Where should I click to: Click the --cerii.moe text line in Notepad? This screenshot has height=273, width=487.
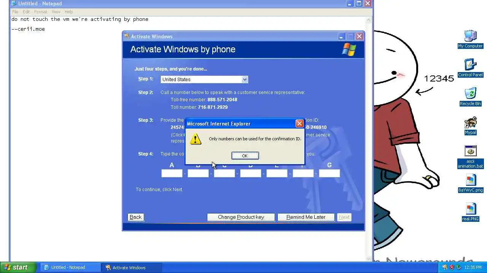click(x=28, y=29)
